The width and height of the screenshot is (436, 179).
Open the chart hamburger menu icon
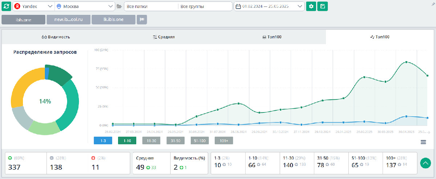tap(423, 142)
